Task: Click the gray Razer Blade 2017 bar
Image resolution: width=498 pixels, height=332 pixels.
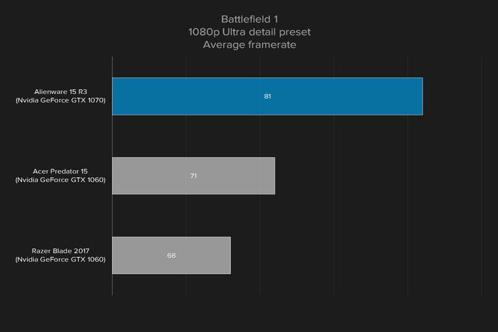Action: point(201,255)
